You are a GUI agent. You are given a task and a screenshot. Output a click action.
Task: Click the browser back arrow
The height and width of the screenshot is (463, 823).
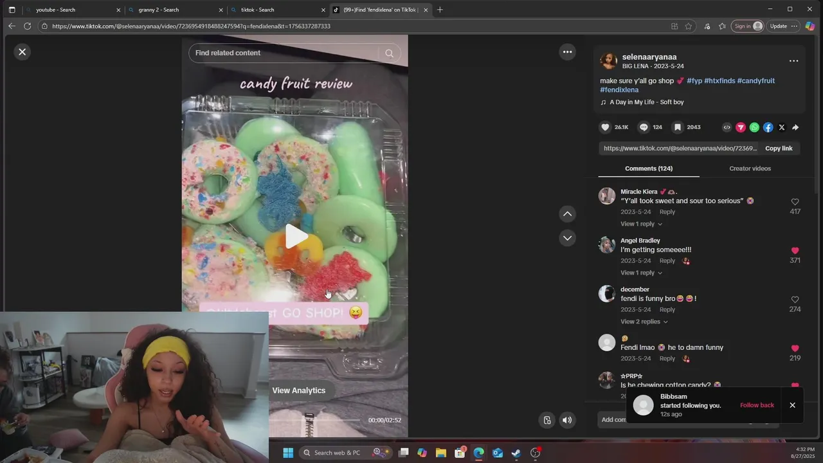click(12, 26)
